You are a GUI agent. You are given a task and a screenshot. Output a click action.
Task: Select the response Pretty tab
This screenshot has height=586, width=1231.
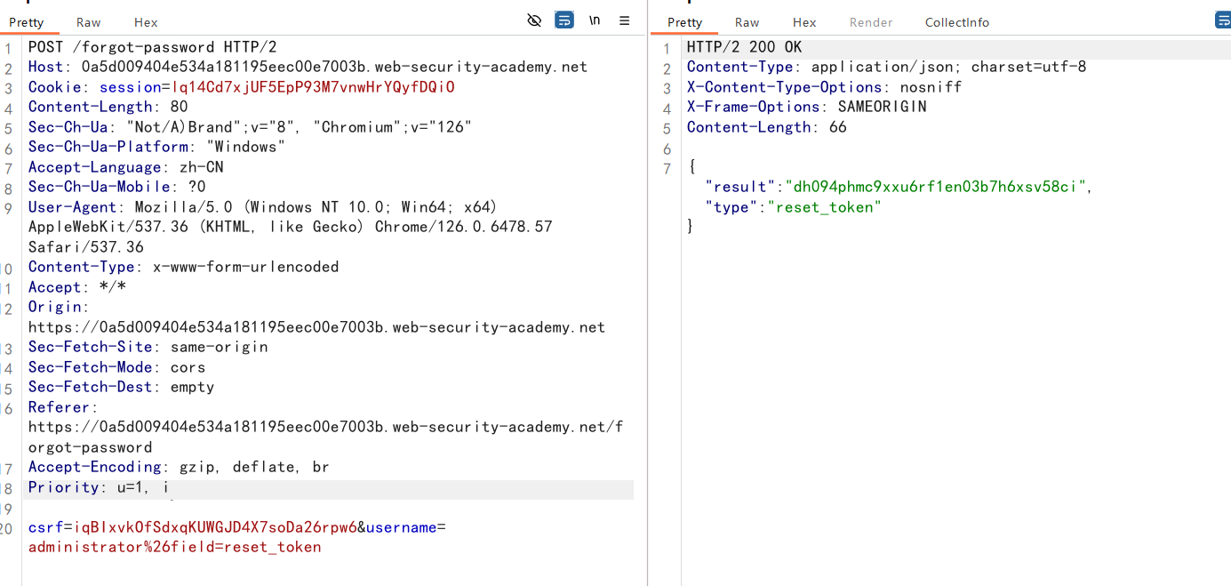click(x=684, y=22)
